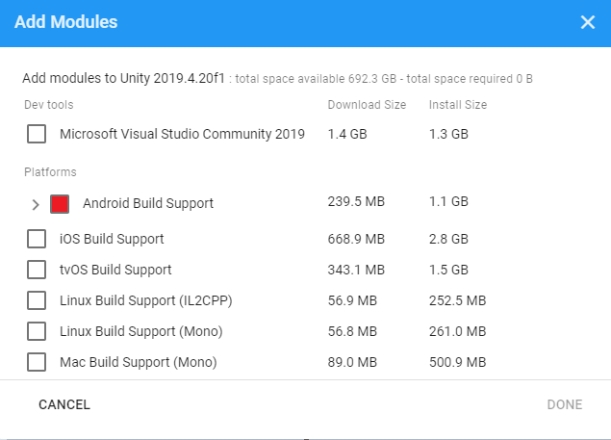Viewport: 611px width, 440px height.
Task: Click the Mac Build Support (Mono) label
Action: [x=138, y=363]
